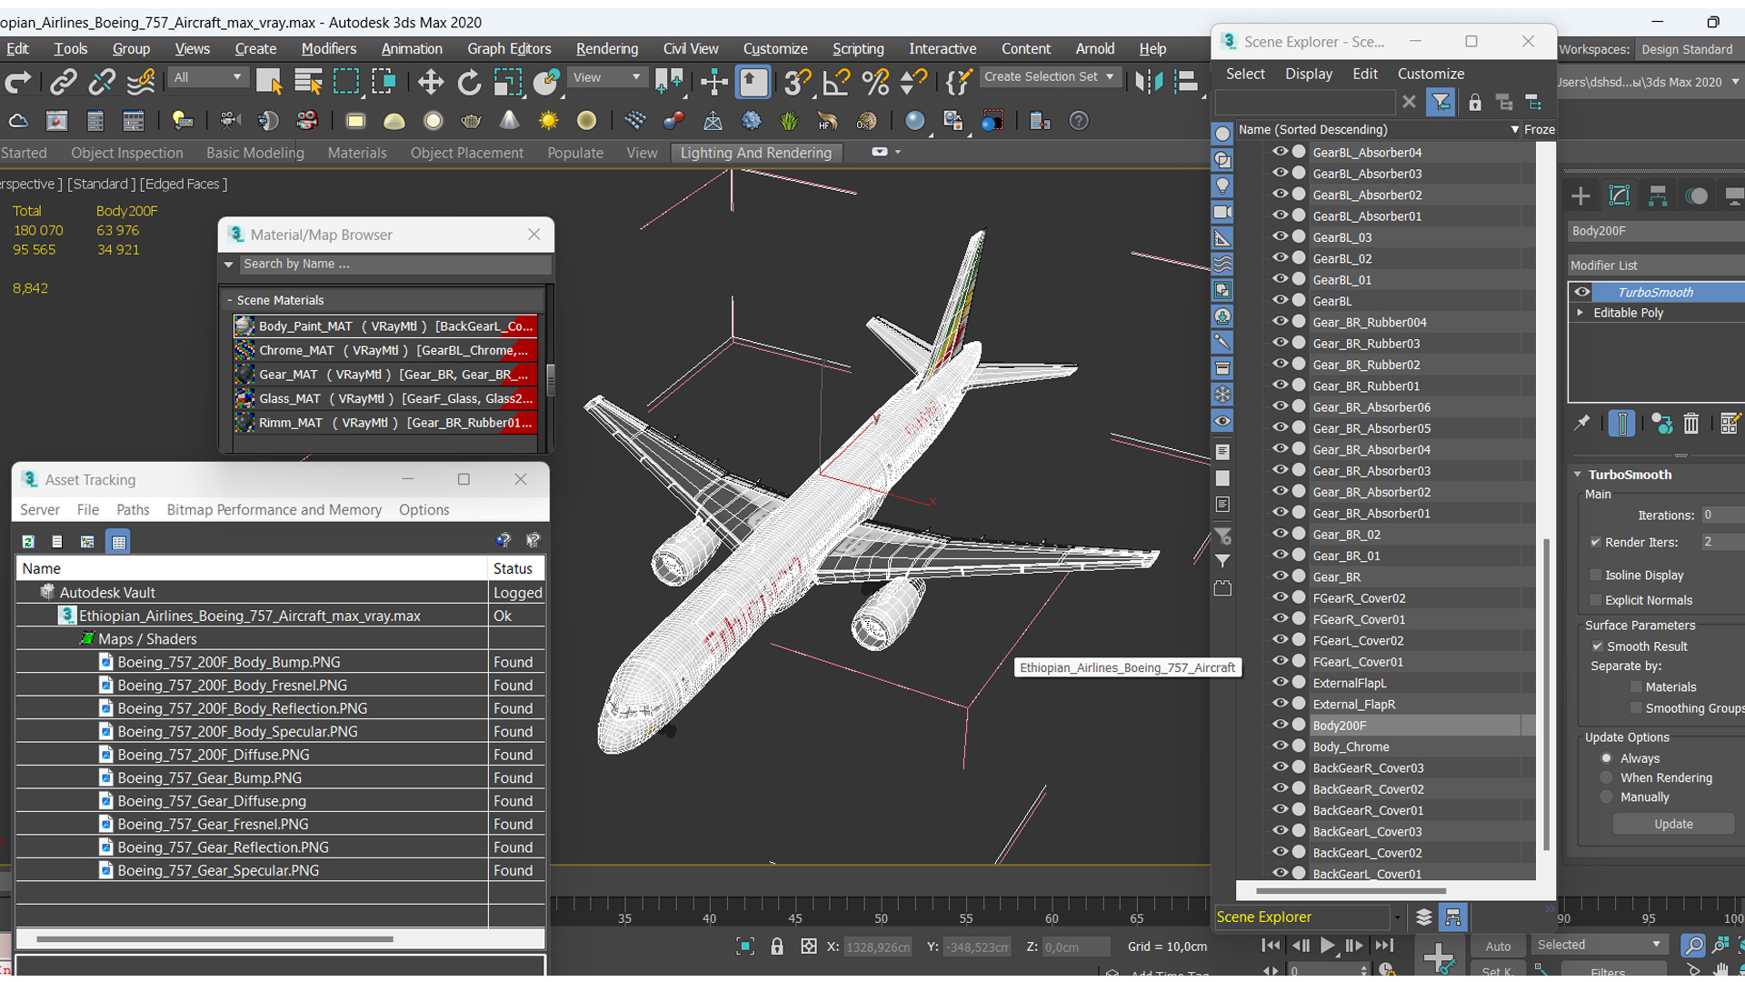Image resolution: width=1745 pixels, height=982 pixels.
Task: Click the yellow Sun light icon
Action: [548, 121]
